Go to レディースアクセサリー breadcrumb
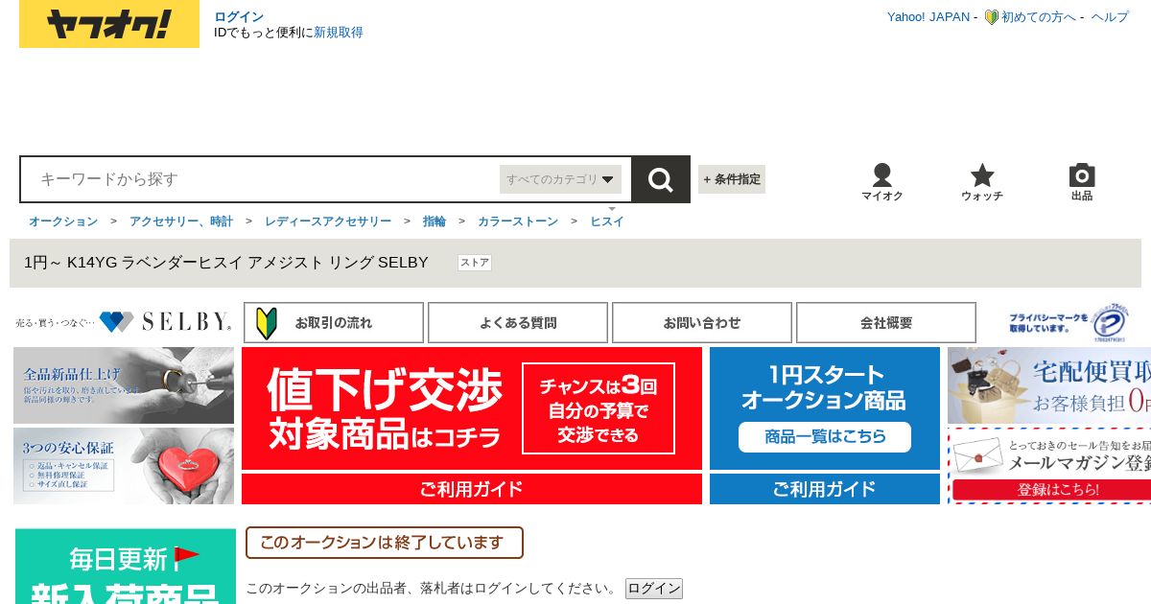The image size is (1151, 604). tap(328, 221)
